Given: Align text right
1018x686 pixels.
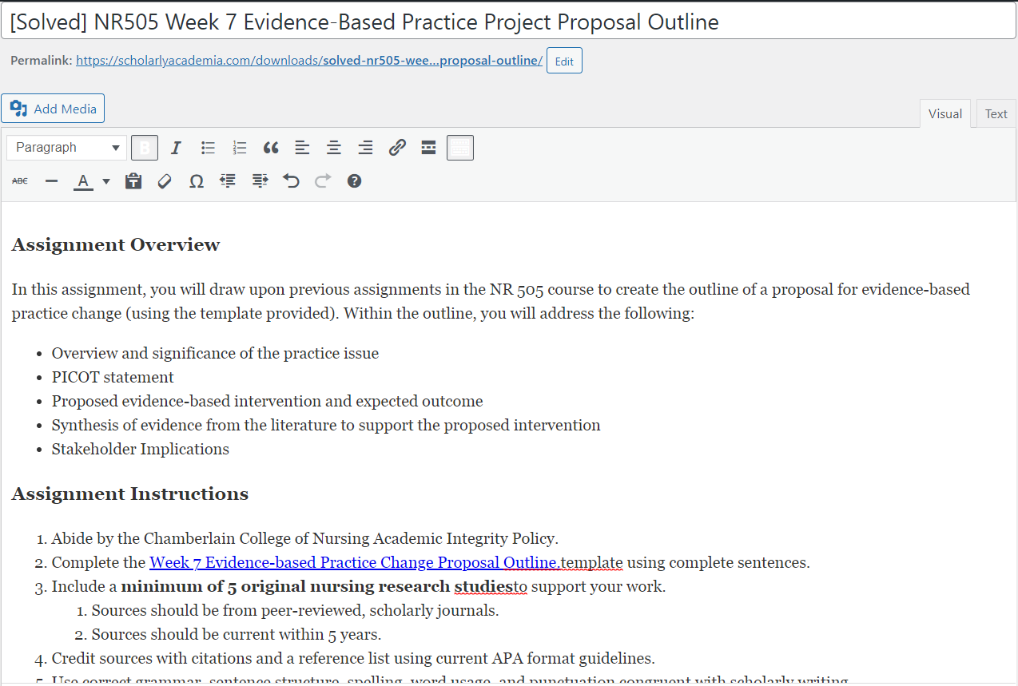Looking at the screenshot, I should point(365,148).
